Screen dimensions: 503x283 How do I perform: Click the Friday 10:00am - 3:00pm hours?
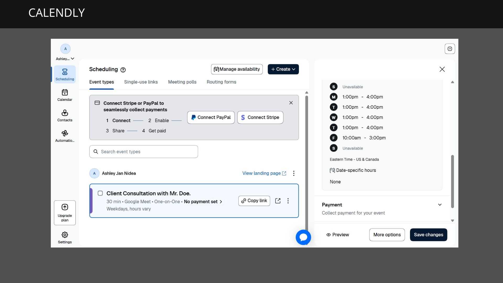(364, 138)
